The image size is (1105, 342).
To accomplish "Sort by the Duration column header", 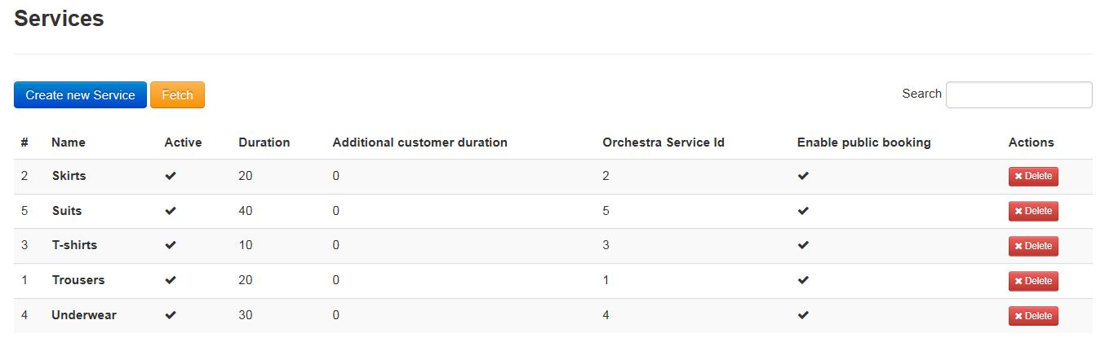I will pyautogui.click(x=264, y=142).
